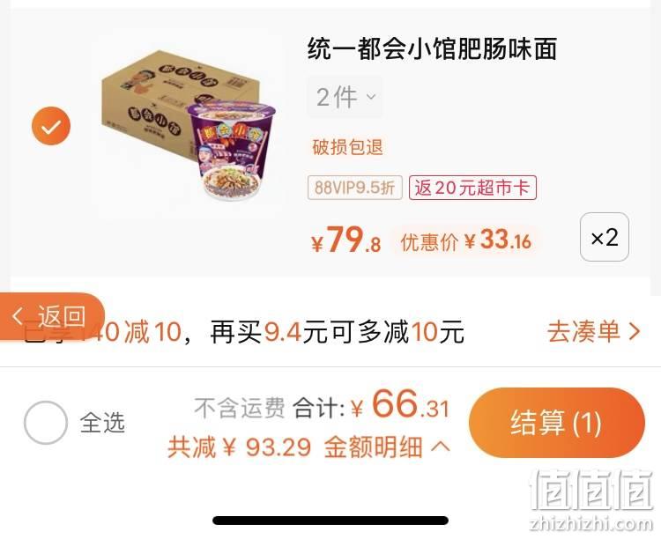661x539 pixels.
Task: Click the ×2 quantity stepper box
Action: (x=605, y=237)
